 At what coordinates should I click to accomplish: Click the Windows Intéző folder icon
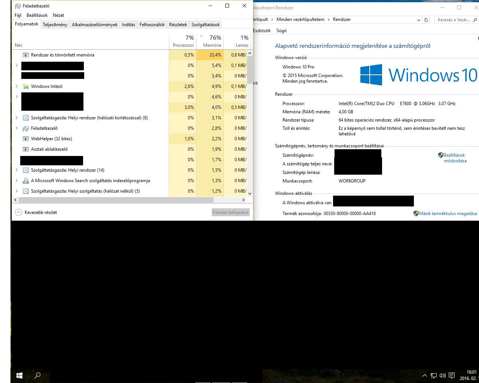(x=26, y=86)
